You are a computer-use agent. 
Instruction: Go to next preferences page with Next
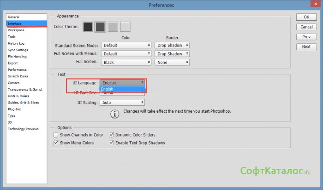(x=306, y=46)
